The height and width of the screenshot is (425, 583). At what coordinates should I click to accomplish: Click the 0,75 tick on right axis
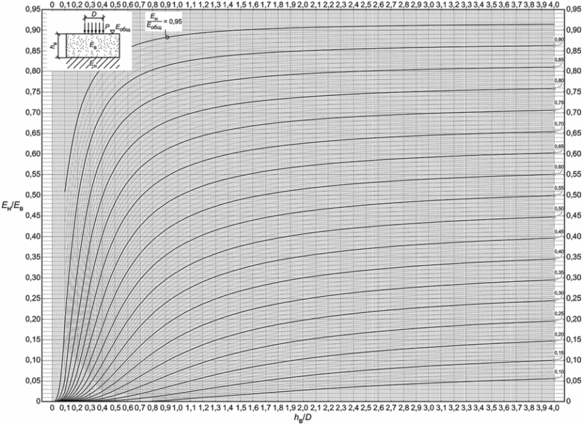[x=573, y=92]
